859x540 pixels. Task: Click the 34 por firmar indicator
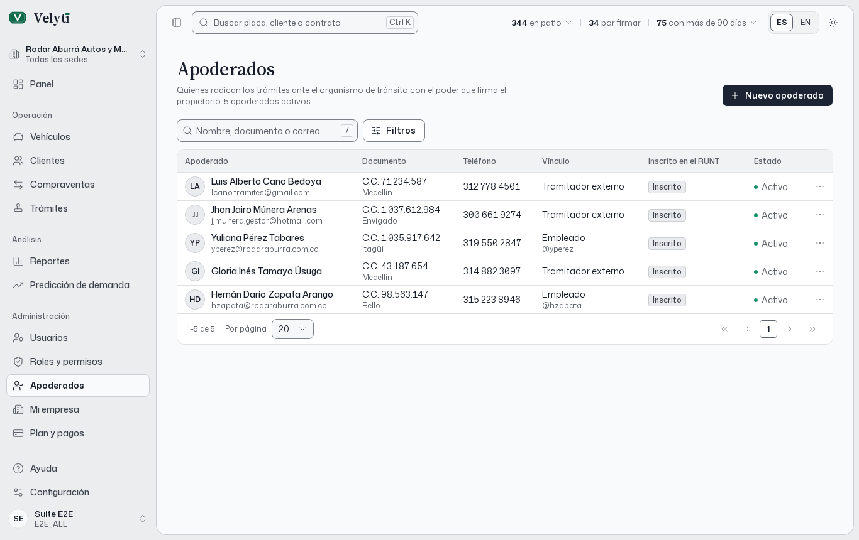(614, 23)
